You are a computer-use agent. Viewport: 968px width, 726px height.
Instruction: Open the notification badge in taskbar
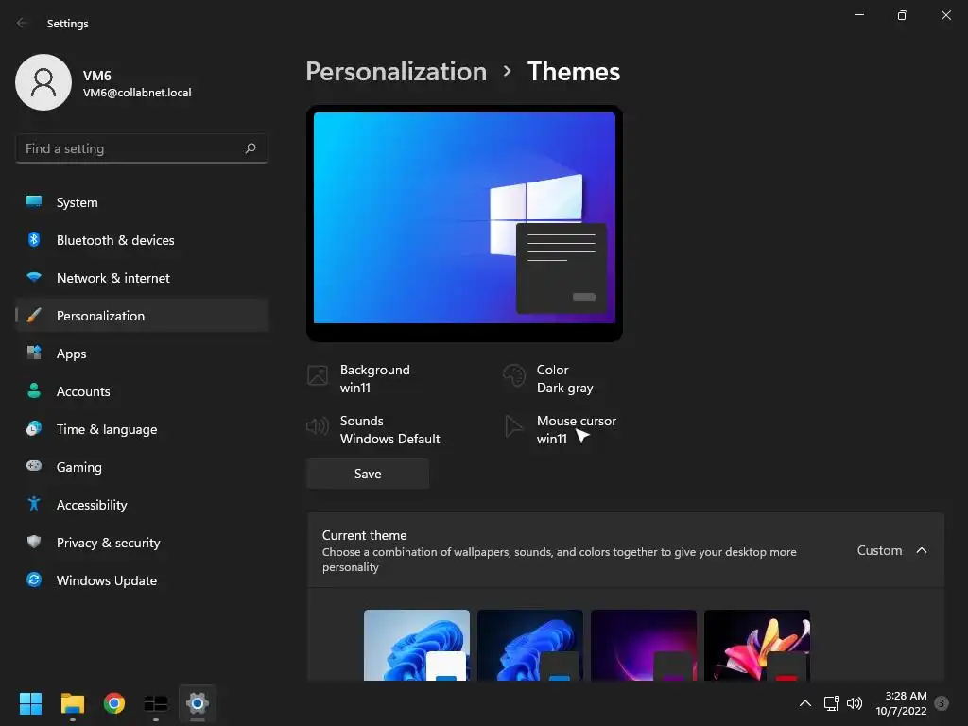[x=942, y=703]
